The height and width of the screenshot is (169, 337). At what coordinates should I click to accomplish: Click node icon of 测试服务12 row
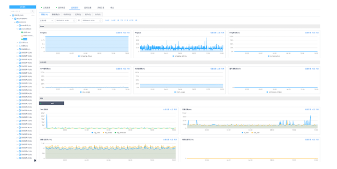tap(20, 53)
